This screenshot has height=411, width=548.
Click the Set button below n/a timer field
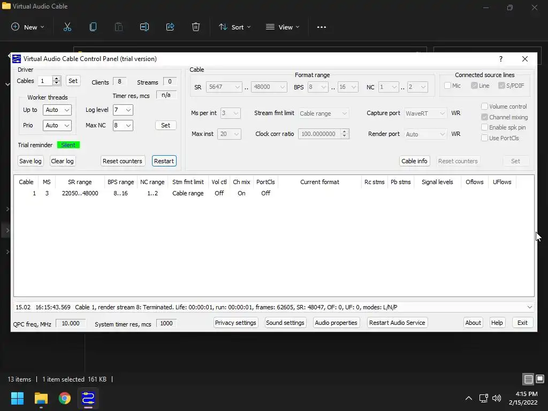tap(166, 125)
